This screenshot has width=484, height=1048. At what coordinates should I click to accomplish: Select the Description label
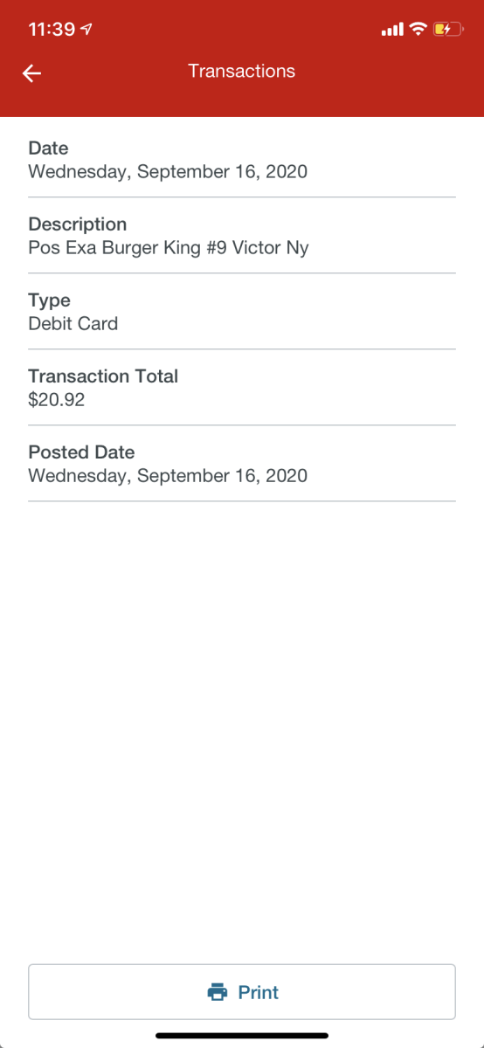(77, 224)
